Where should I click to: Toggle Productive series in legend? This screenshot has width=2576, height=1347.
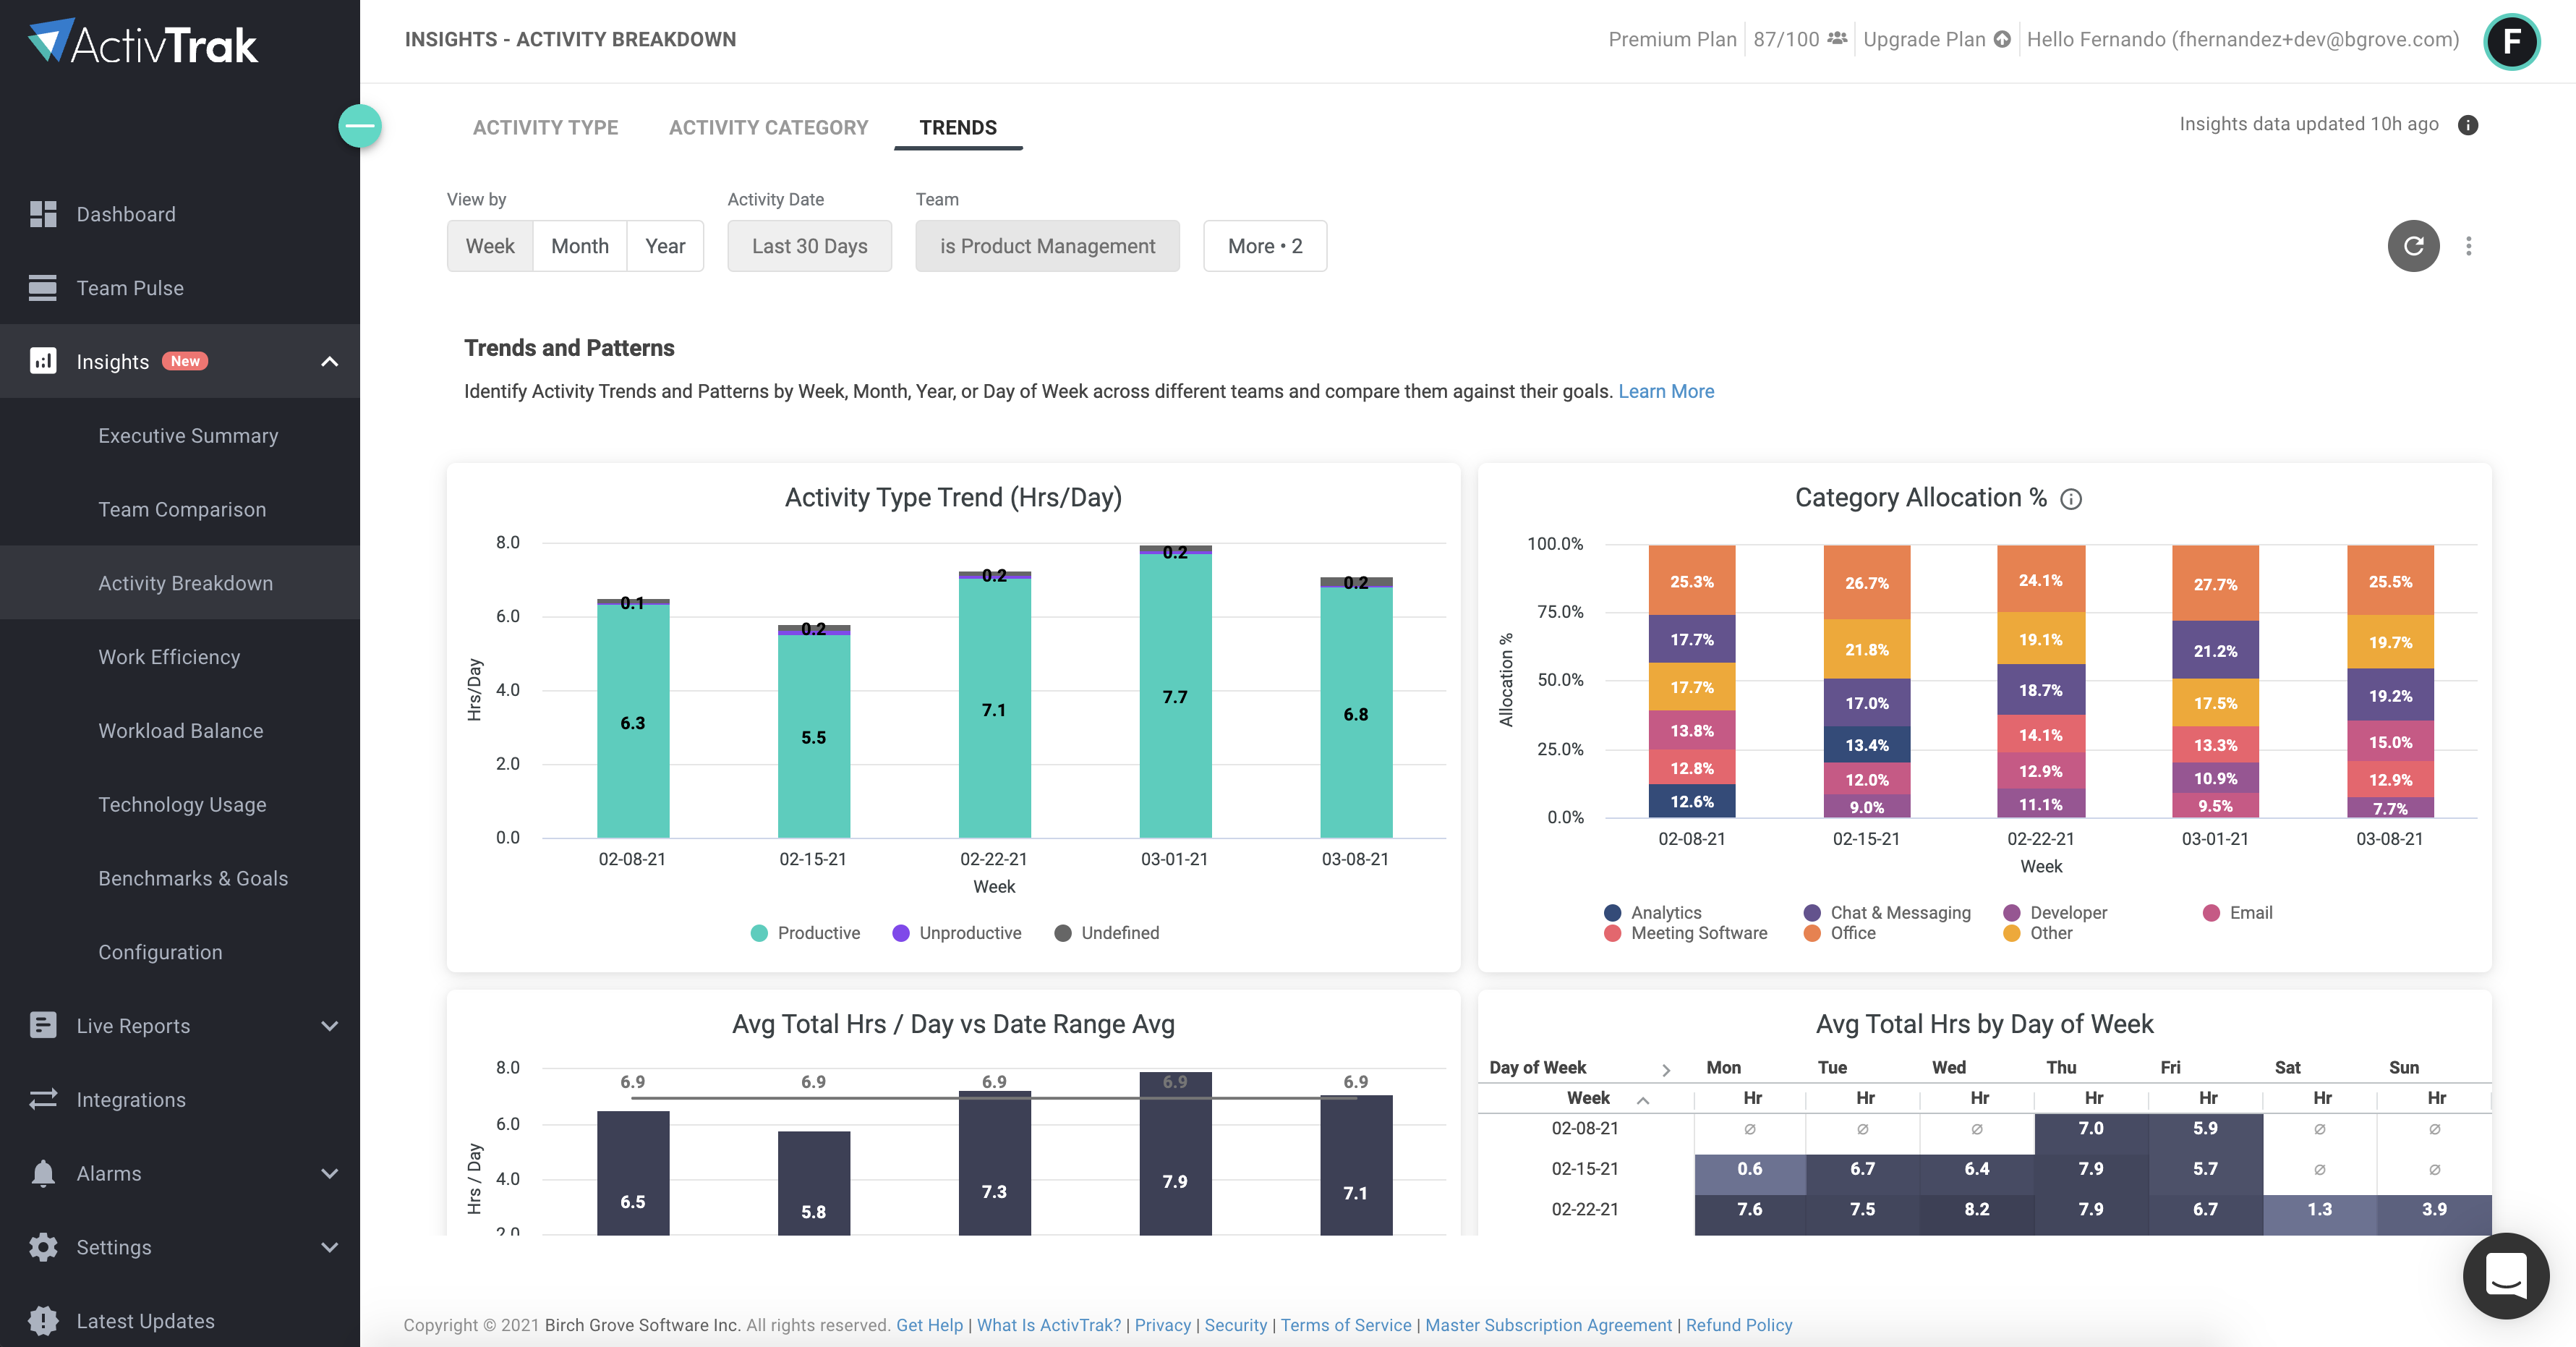pyautogui.click(x=805, y=933)
